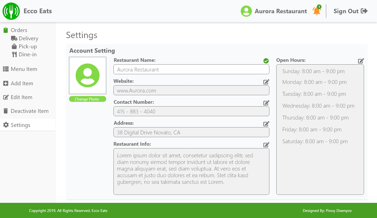This screenshot has height=218, width=377.
Task: Click the profile photo thumbnail
Action: pyautogui.click(x=87, y=75)
